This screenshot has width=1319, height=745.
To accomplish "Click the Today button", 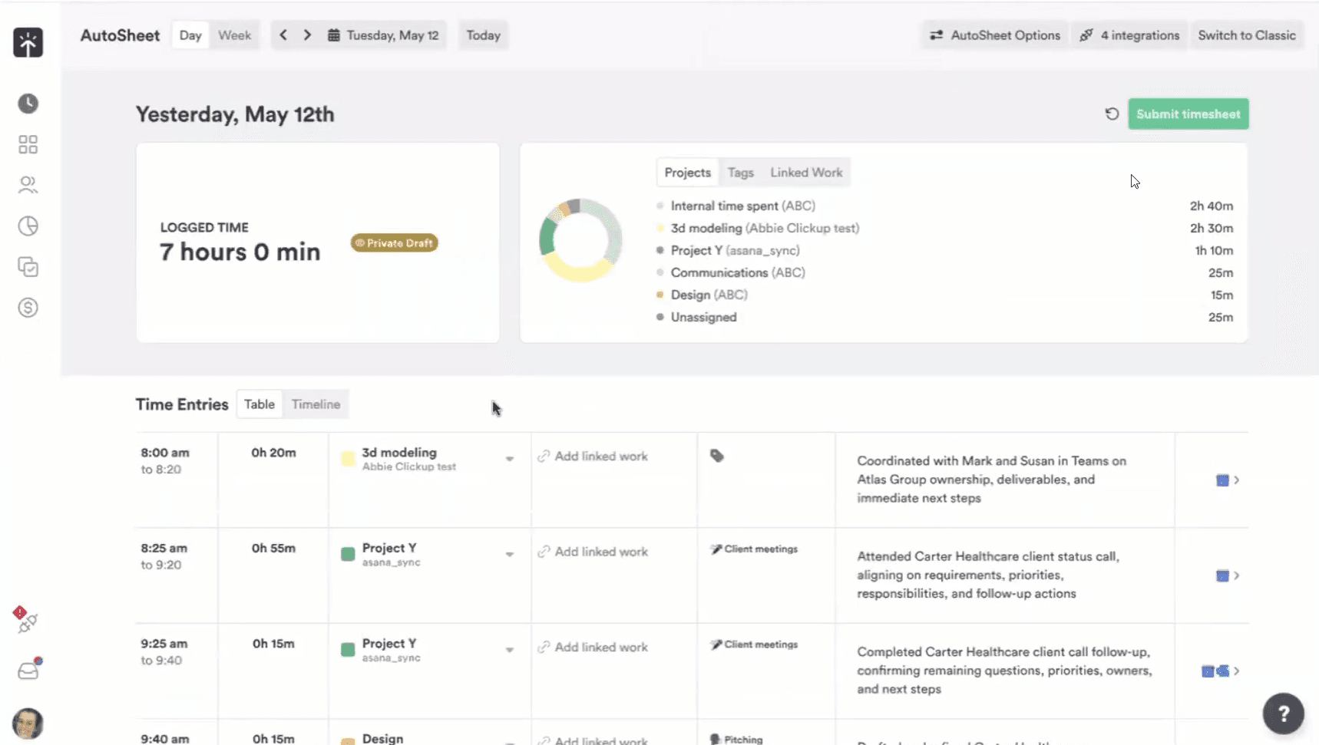I will tap(483, 35).
